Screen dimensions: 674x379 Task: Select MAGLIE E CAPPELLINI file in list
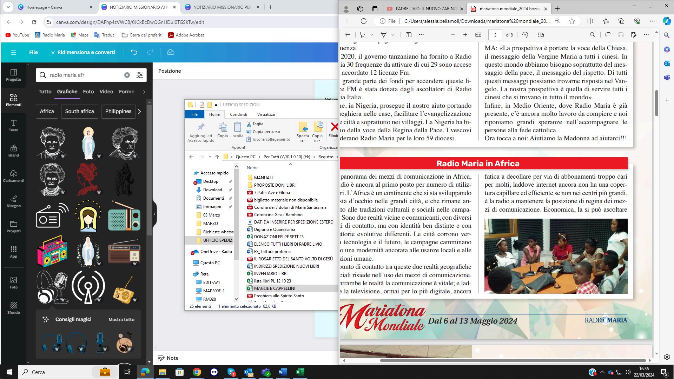click(275, 288)
